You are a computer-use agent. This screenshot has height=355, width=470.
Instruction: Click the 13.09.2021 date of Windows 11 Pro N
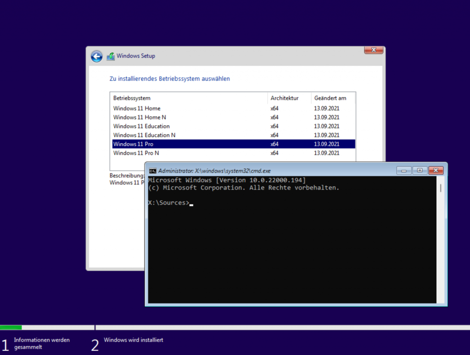click(326, 153)
